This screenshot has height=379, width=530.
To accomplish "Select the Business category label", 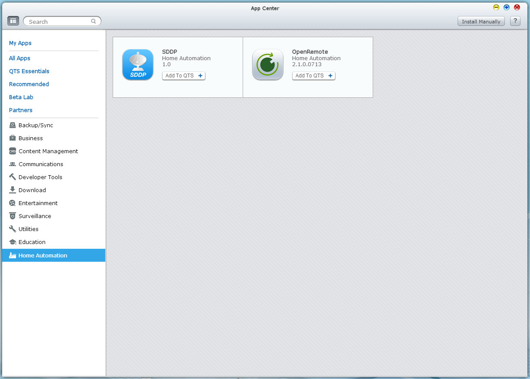I will (31, 138).
